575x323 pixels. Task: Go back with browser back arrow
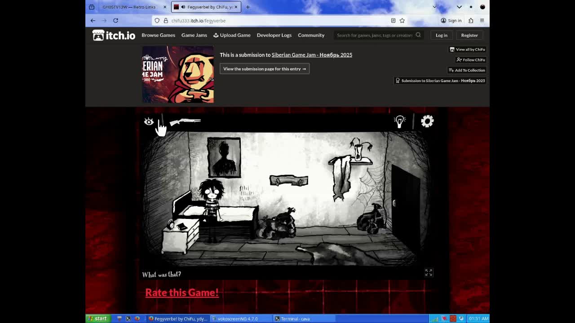pos(93,21)
